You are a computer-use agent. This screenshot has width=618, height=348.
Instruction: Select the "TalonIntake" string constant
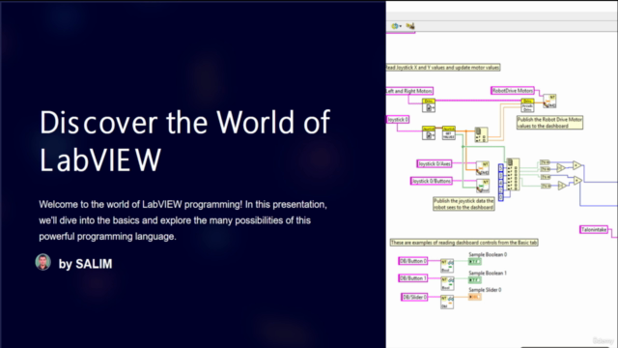[594, 230]
